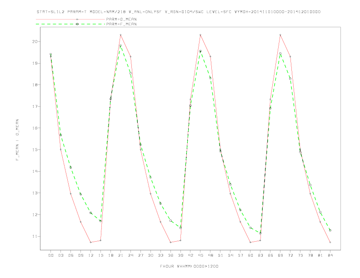
Task: Click y-axis tick label 11
Action: tap(35, 236)
